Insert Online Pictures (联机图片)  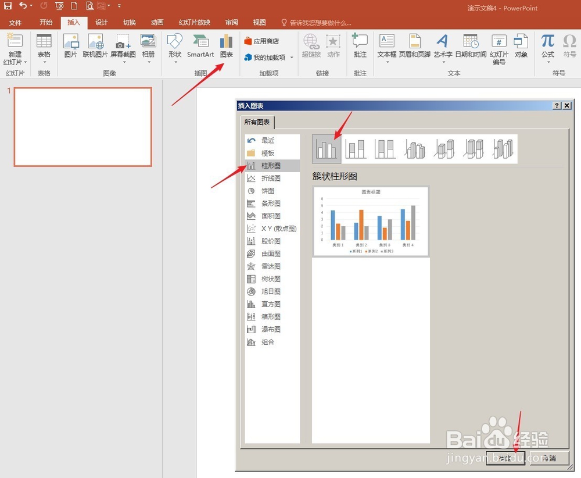point(95,47)
